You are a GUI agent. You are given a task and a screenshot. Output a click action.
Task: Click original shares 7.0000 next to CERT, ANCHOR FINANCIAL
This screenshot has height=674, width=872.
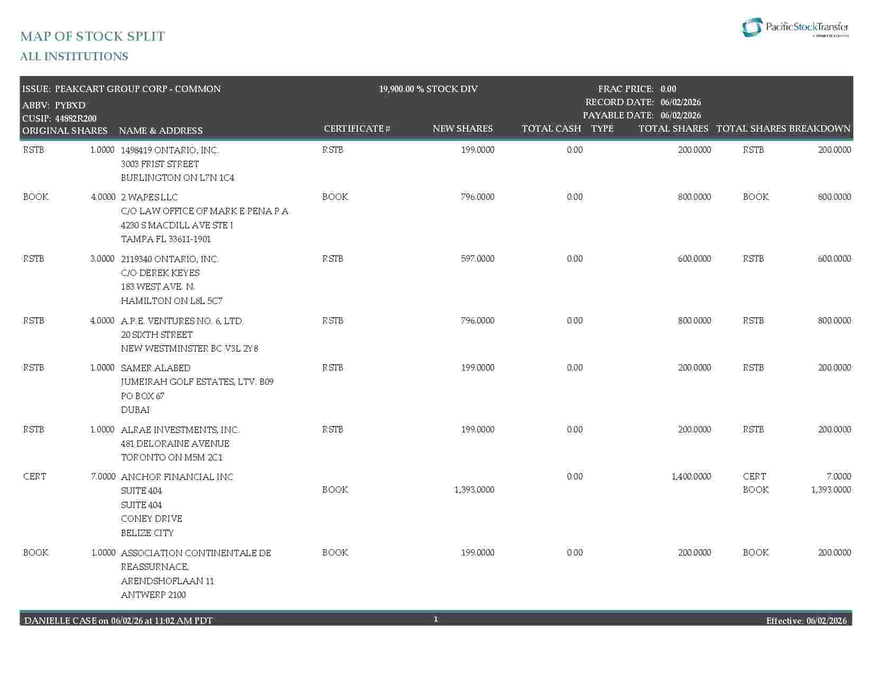point(103,476)
